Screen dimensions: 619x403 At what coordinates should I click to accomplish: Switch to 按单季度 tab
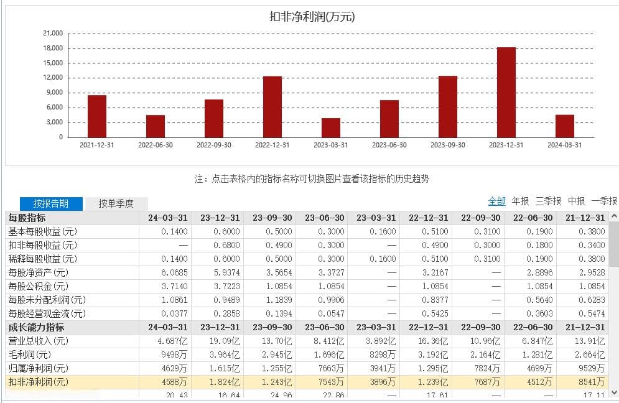(116, 203)
